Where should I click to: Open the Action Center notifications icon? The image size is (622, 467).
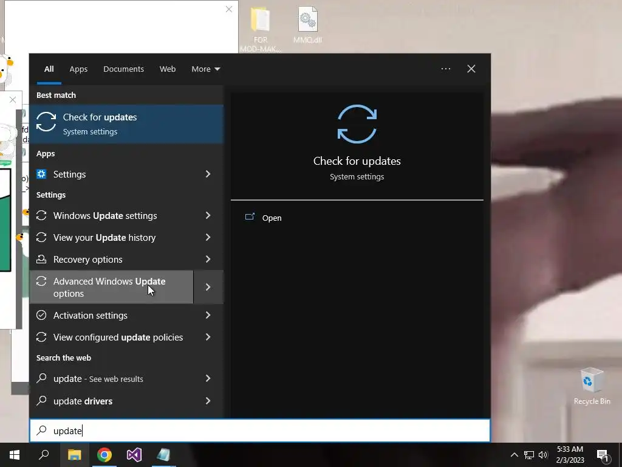[x=603, y=455]
